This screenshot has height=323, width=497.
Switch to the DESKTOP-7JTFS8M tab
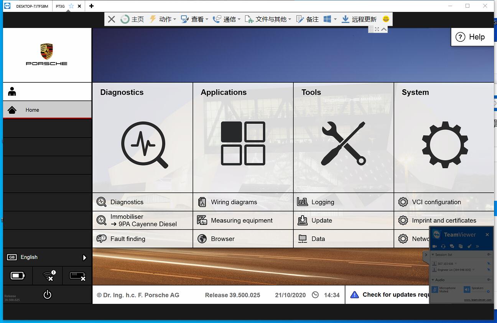(x=32, y=6)
